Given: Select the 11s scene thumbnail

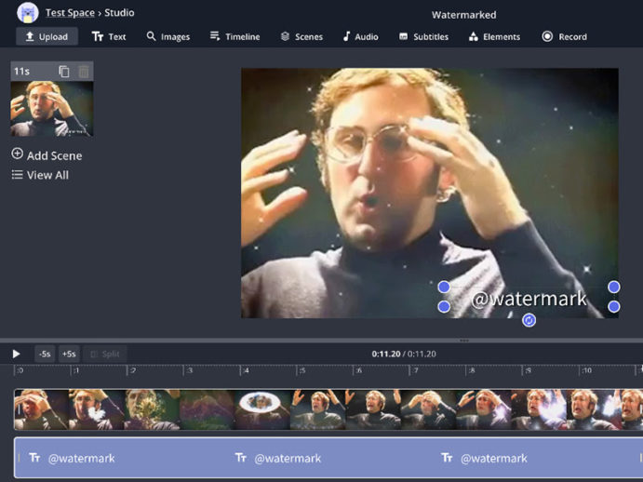Looking at the screenshot, I should (52, 109).
